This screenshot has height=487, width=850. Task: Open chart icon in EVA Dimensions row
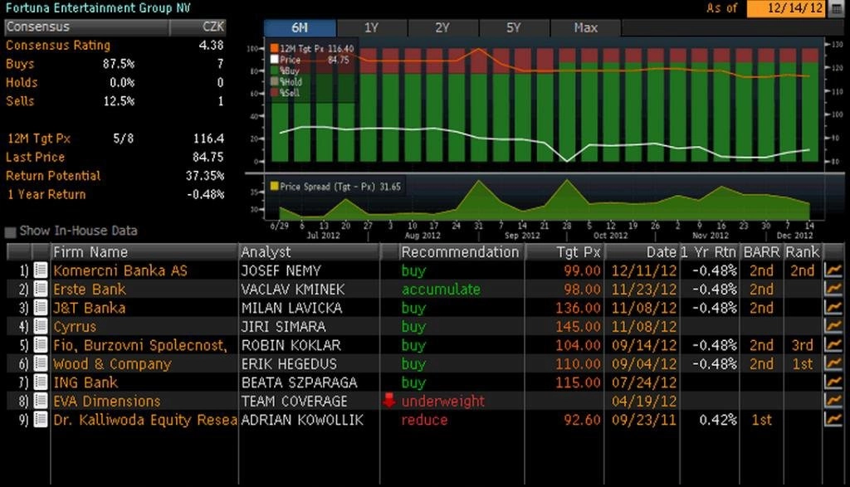[833, 401]
